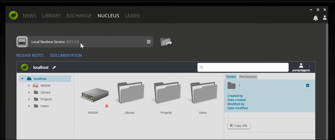335x140 pixels.
Task: Click the Date modified label
Action: (x=237, y=108)
